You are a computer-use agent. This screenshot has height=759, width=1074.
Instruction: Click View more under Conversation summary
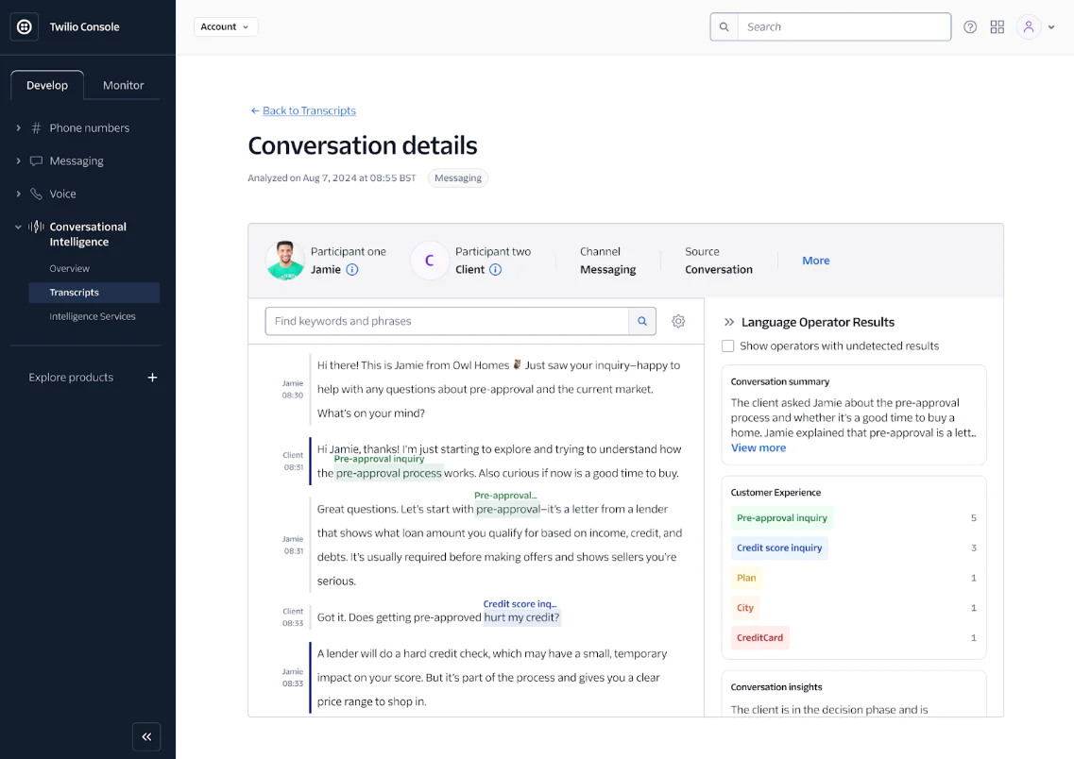point(758,447)
